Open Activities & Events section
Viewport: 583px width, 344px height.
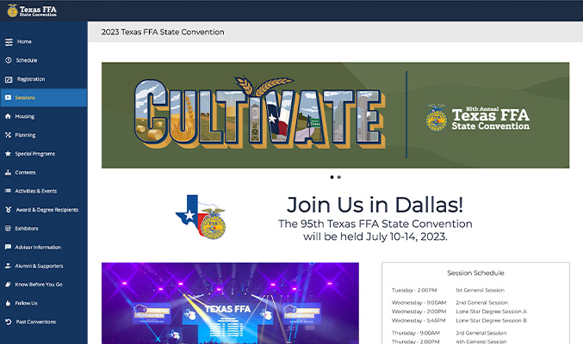coord(35,191)
